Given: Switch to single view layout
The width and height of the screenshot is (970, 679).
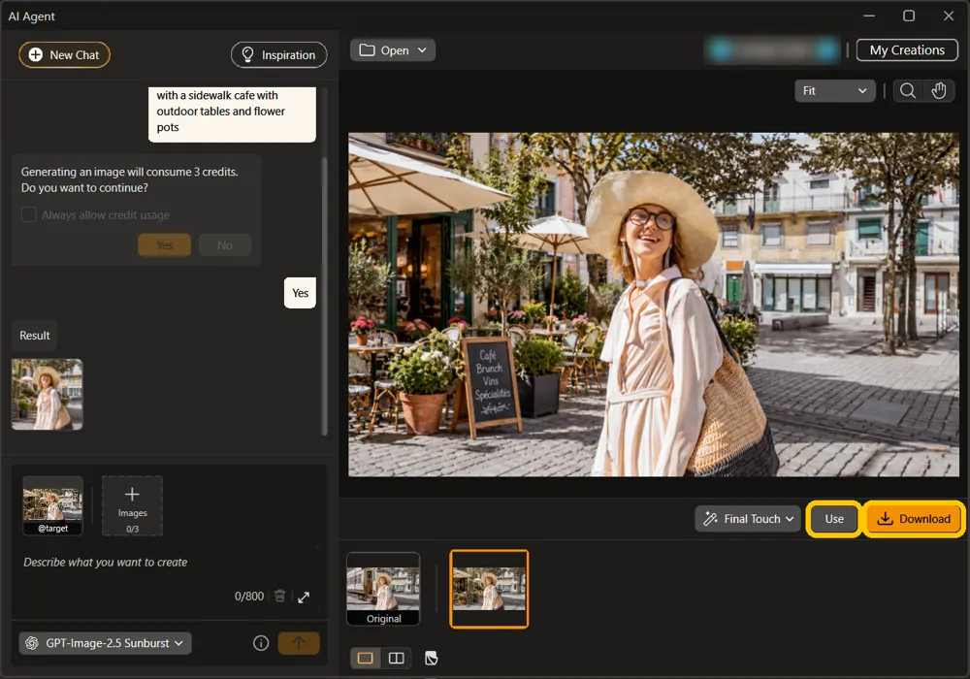Looking at the screenshot, I should coord(366,658).
